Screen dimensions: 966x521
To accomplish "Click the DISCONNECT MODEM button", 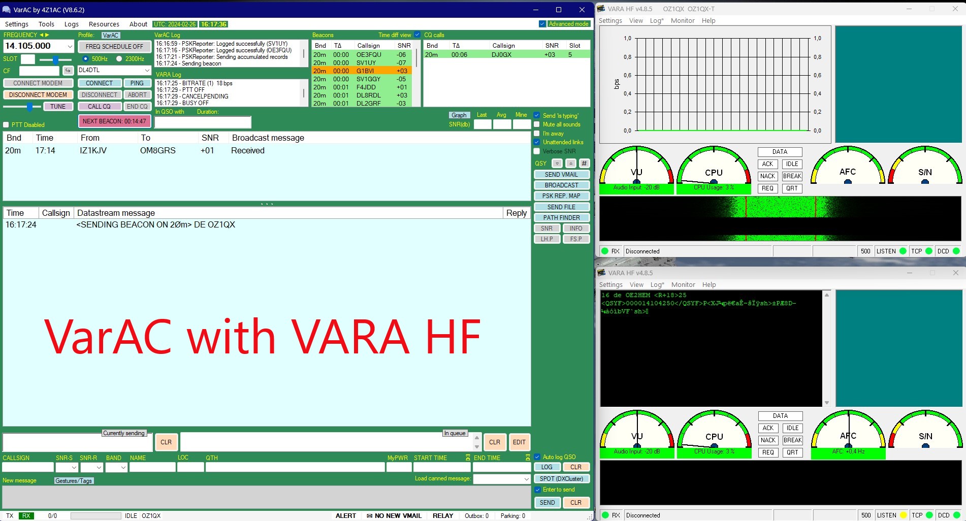I will click(38, 95).
